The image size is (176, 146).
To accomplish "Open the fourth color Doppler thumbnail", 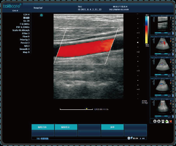I will point(162,88).
